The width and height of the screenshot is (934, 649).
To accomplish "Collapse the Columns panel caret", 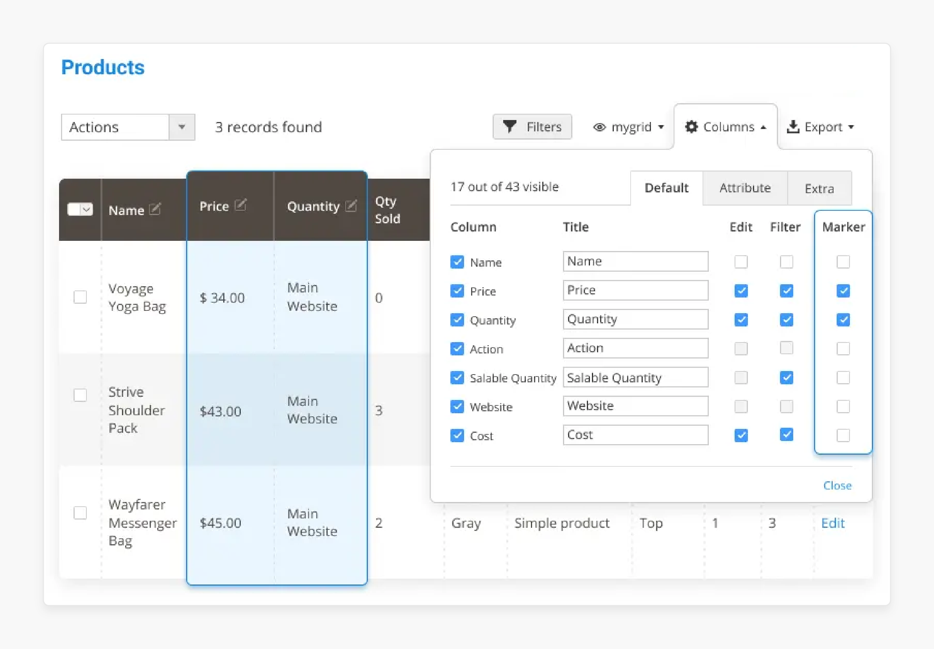I will [763, 127].
